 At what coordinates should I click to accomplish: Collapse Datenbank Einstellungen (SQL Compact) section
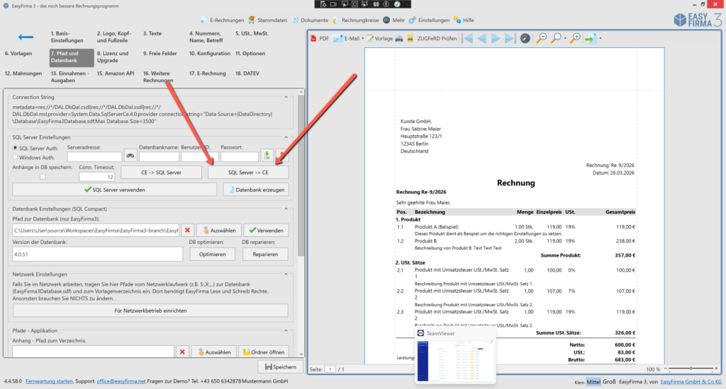pyautogui.click(x=286, y=209)
